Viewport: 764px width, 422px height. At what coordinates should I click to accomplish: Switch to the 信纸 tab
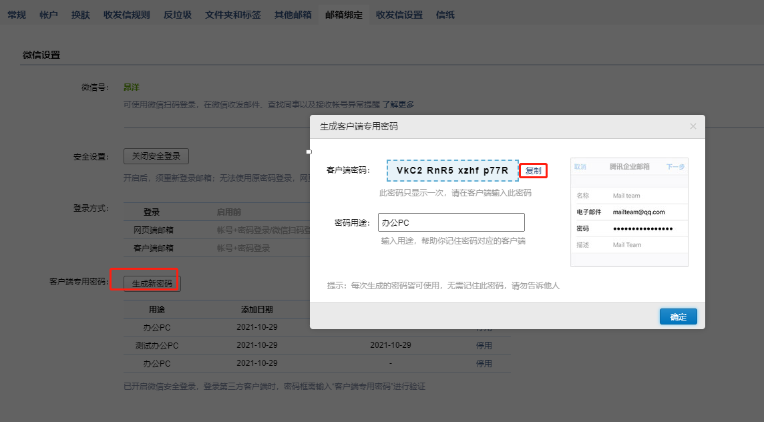click(x=445, y=14)
